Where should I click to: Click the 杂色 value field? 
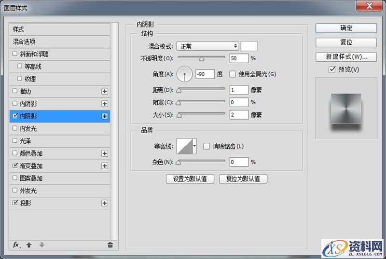point(239,162)
